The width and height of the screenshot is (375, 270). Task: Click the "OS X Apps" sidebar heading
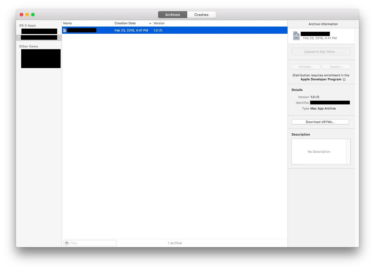pyautogui.click(x=27, y=25)
